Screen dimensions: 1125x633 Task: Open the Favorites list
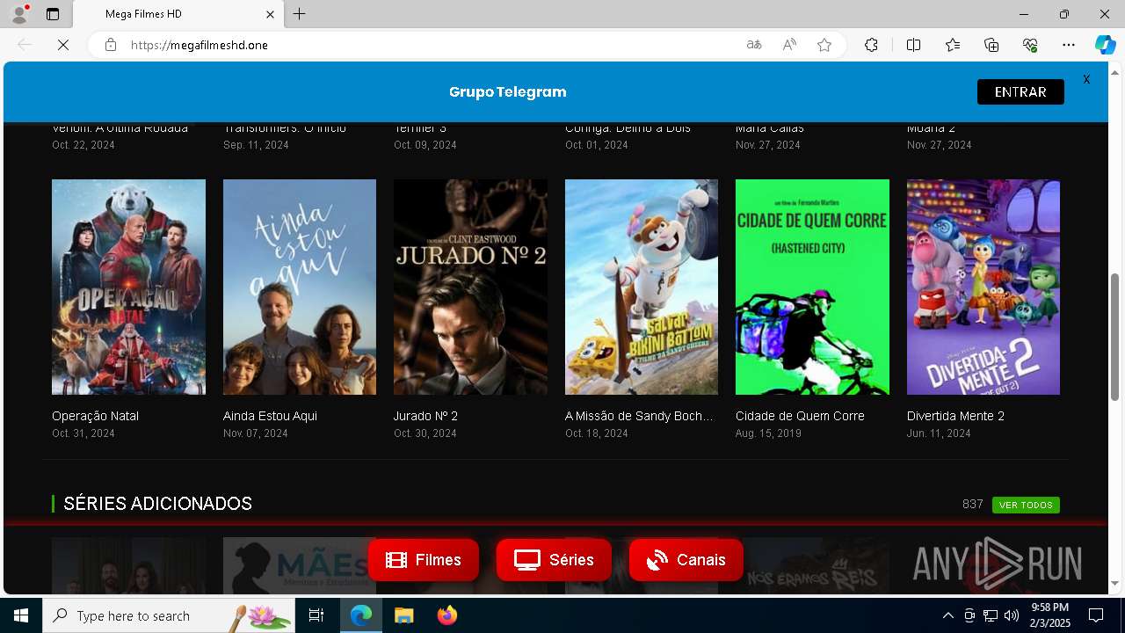coord(953,45)
